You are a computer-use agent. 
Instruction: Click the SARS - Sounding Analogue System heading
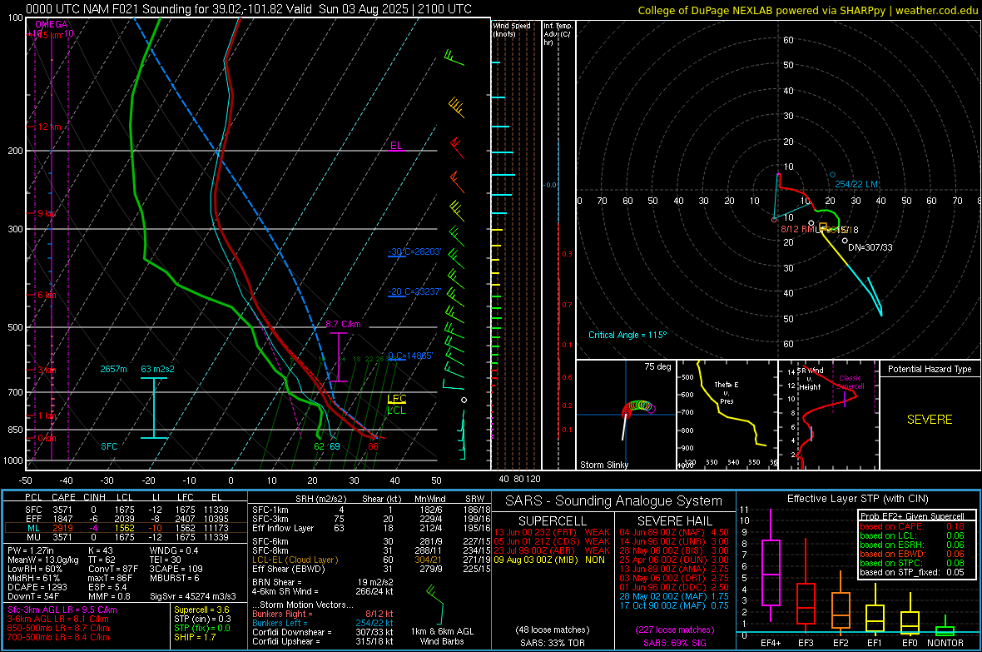click(614, 501)
